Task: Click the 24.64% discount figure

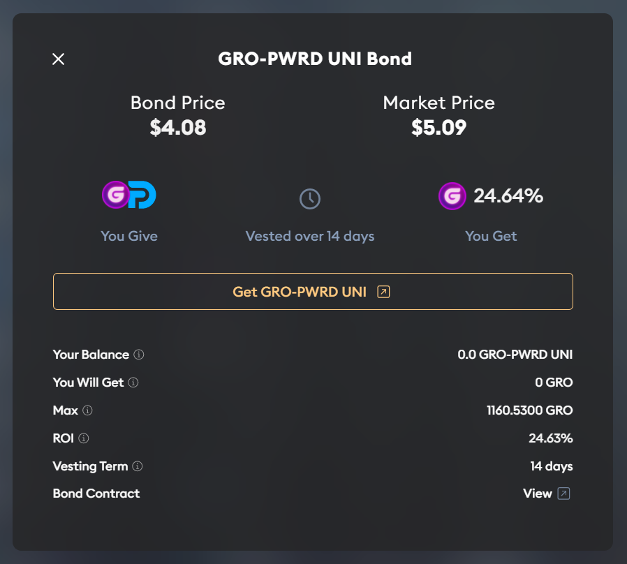Action: click(508, 196)
